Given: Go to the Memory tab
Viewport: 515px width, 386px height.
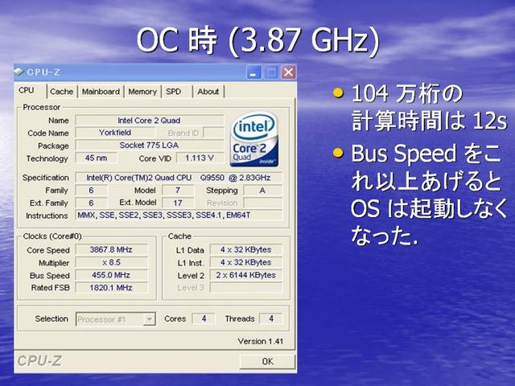Looking at the screenshot, I should 142,92.
